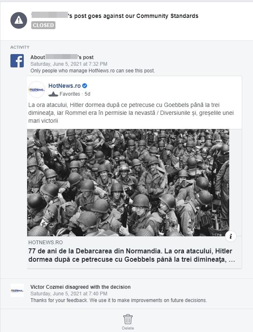This screenshot has width=253, height=332.
Task: Click the Favorites audience icon
Action: click(x=53, y=94)
